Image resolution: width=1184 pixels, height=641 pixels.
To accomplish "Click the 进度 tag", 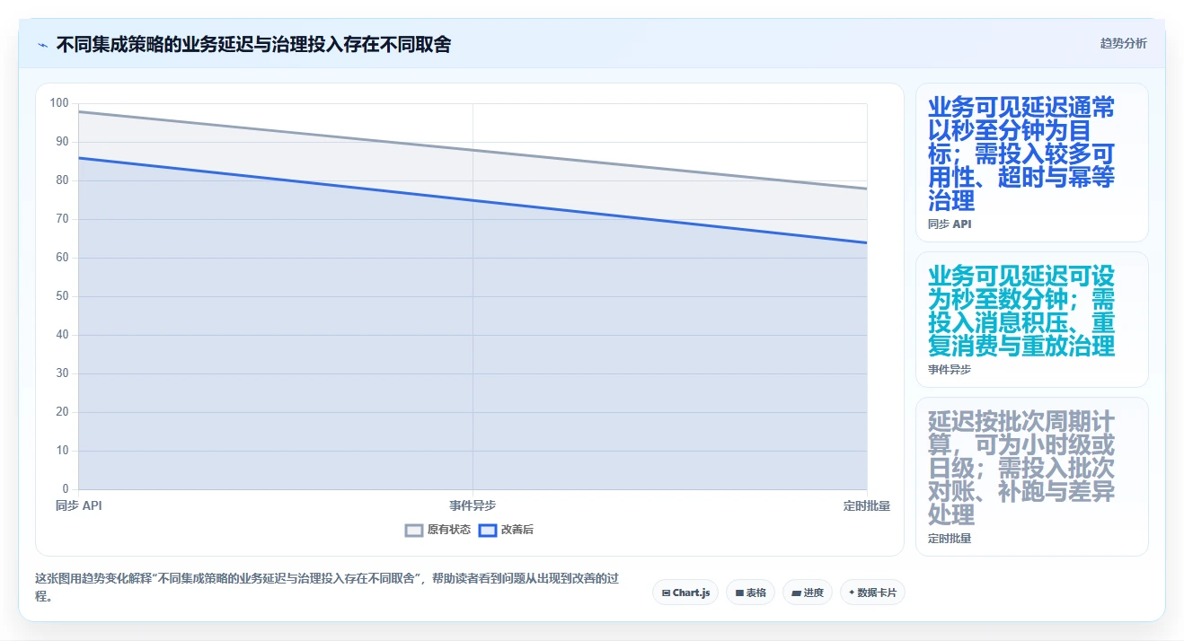I will (x=808, y=593).
